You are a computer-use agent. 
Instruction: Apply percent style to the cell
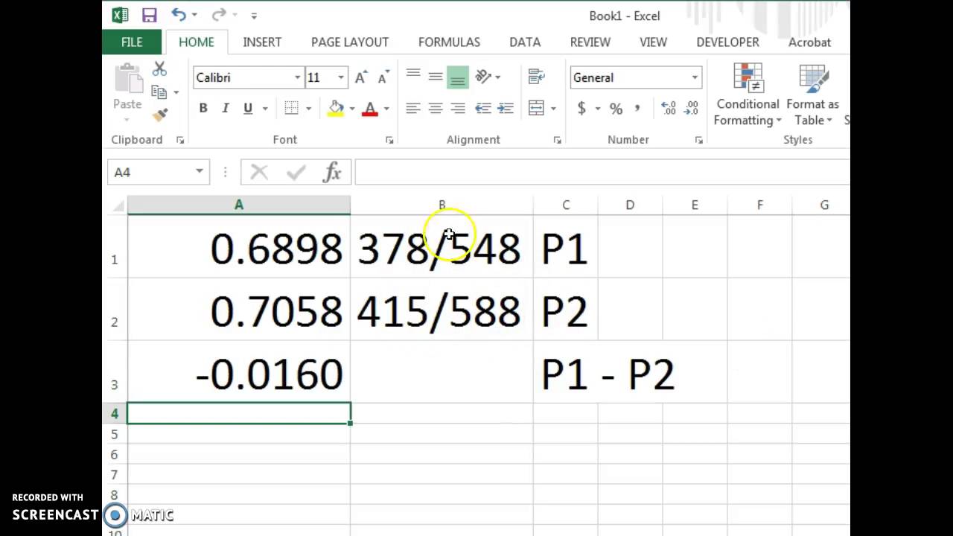616,109
